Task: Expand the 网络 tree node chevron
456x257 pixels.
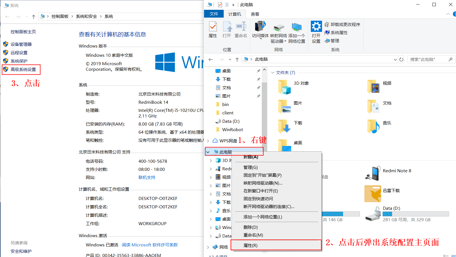Action: pos(208,247)
